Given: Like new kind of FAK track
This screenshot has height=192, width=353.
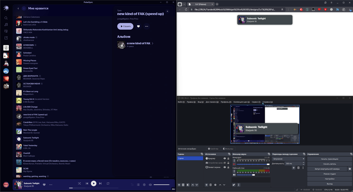Looking at the screenshot, I should (139, 26).
